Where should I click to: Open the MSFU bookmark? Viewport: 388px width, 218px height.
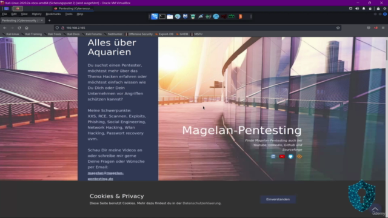point(196,34)
